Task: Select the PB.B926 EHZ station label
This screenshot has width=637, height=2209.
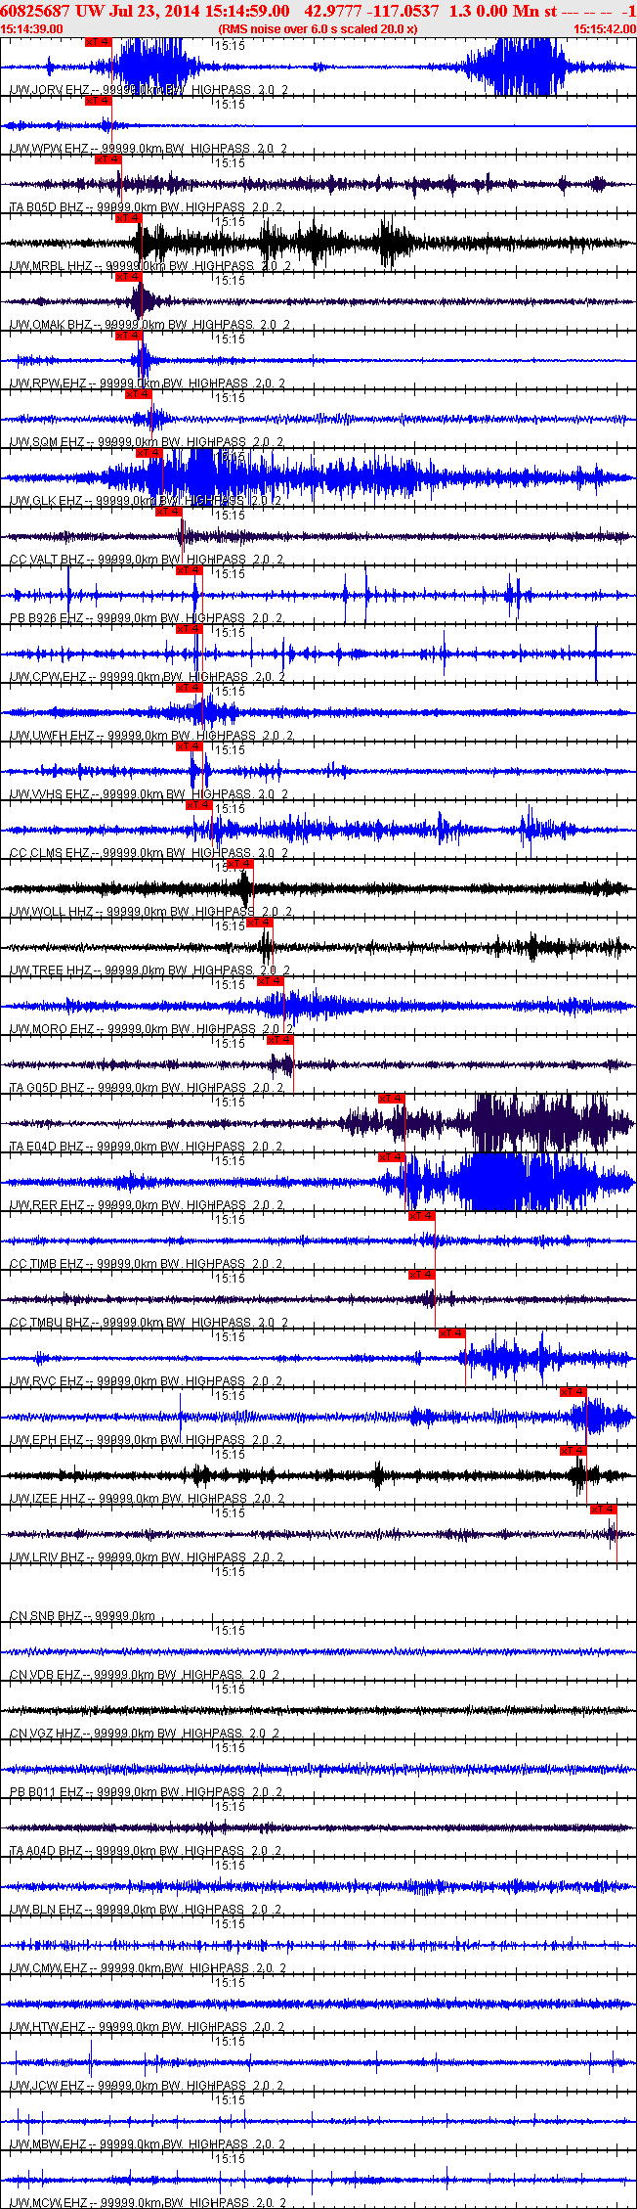Action: click(47, 618)
